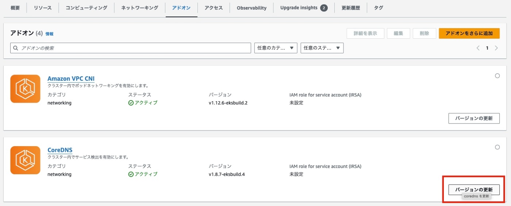Open the コンピューティング tab
511x206 pixels.
point(87,8)
